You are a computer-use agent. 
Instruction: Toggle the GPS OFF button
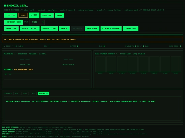click(47, 15)
